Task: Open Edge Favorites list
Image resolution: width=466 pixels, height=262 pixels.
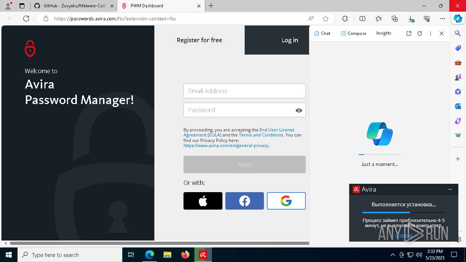Action: [x=379, y=19]
